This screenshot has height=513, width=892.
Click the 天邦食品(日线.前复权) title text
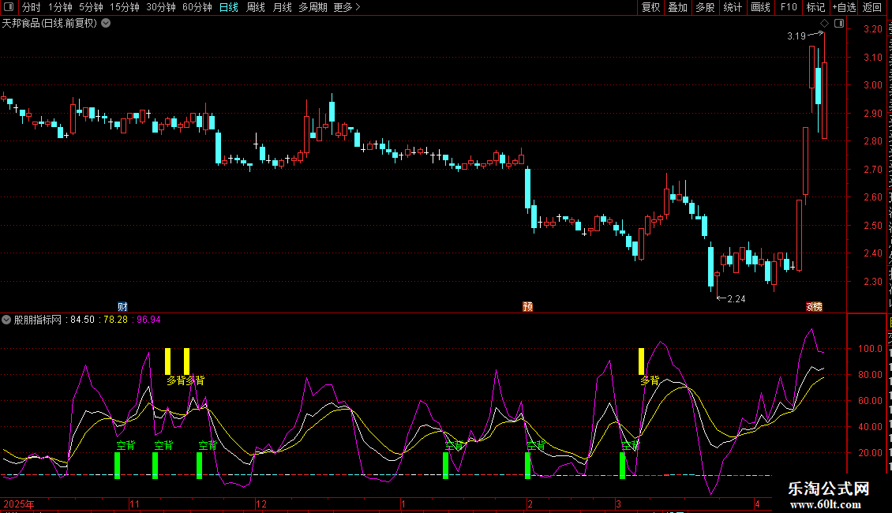pos(50,24)
